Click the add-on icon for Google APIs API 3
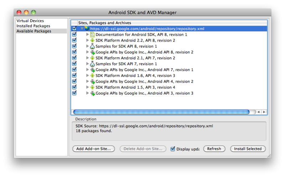 tap(93, 93)
